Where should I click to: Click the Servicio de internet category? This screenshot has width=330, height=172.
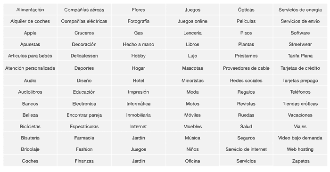tap(246, 149)
